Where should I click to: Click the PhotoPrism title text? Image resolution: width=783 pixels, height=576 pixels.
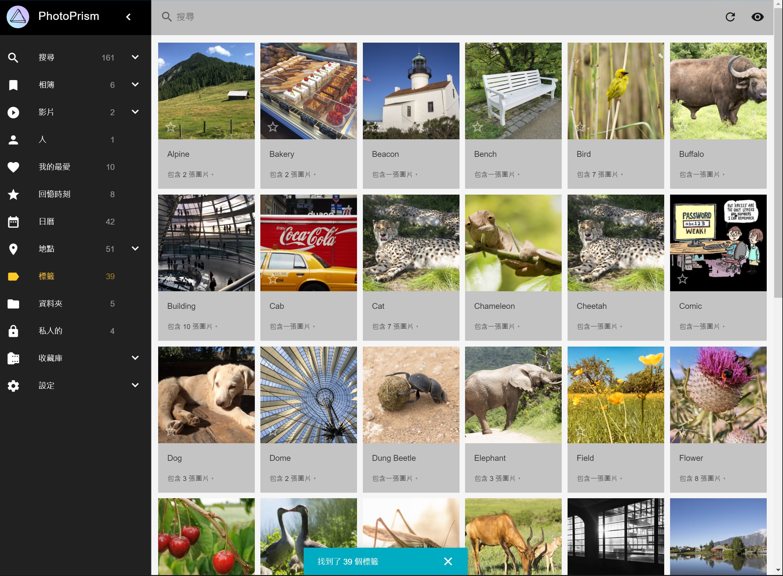[69, 16]
